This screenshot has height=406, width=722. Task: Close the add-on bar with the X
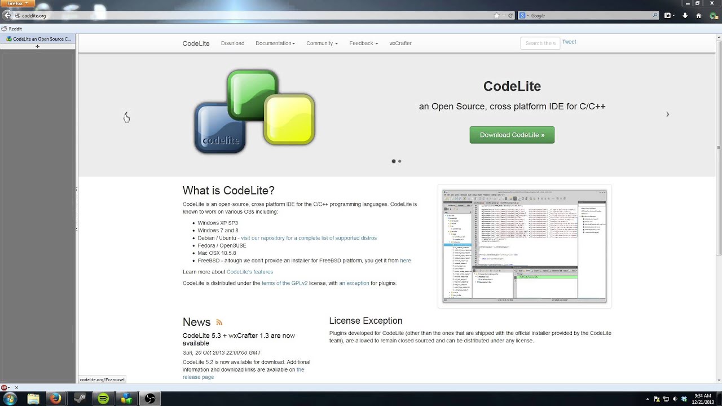tap(16, 387)
